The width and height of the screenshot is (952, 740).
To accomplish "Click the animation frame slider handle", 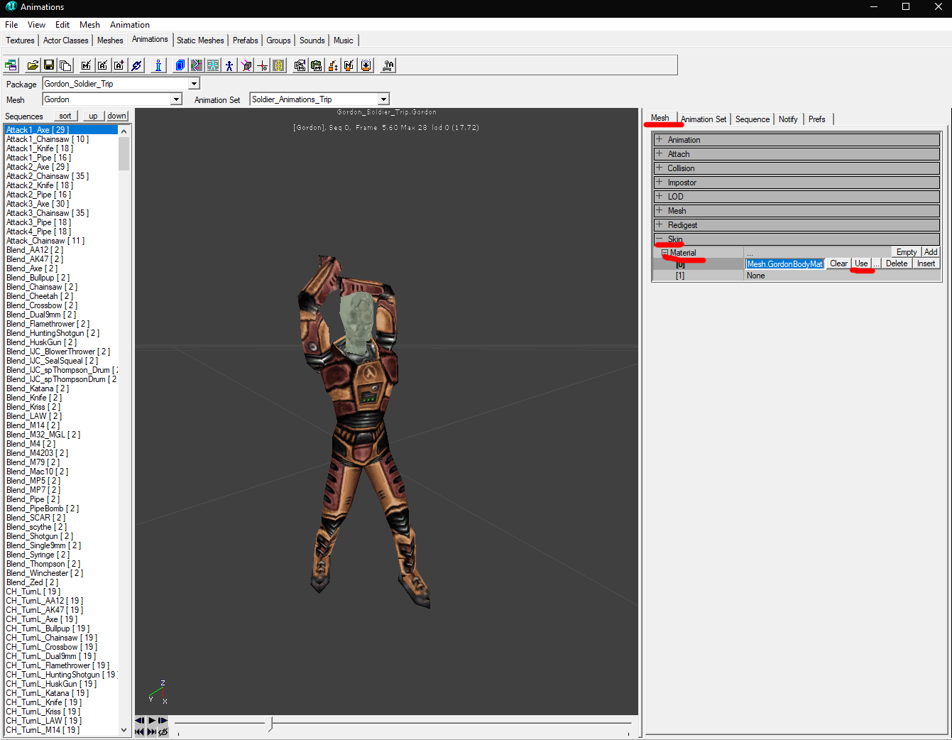I will [269, 723].
